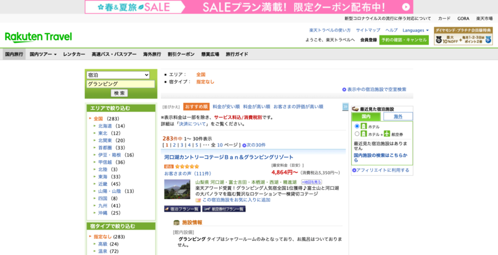The width and height of the screenshot is (498, 255).
Task: Expand the 国内ツアー menu
Action: 43,54
